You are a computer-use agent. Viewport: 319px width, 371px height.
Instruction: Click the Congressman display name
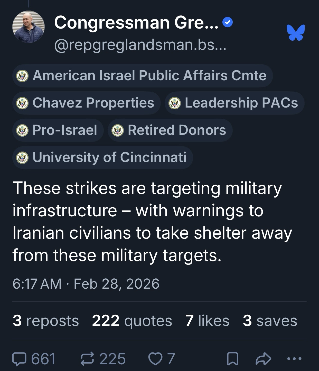[136, 23]
